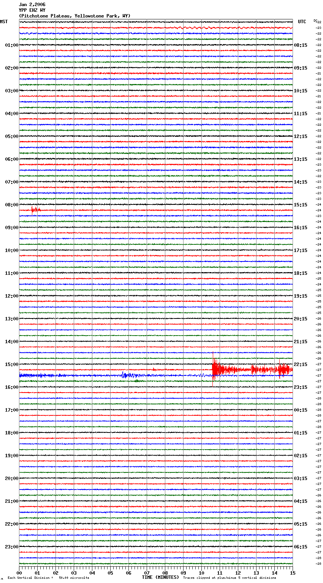Click the 11:15 UTC time label
The image size is (323, 583).
pyautogui.click(x=301, y=114)
